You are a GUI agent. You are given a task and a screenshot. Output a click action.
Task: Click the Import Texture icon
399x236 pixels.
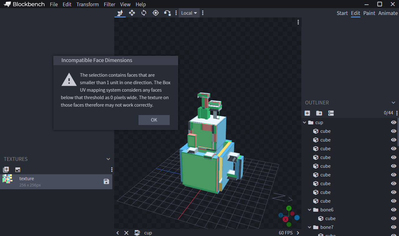(x=18, y=169)
